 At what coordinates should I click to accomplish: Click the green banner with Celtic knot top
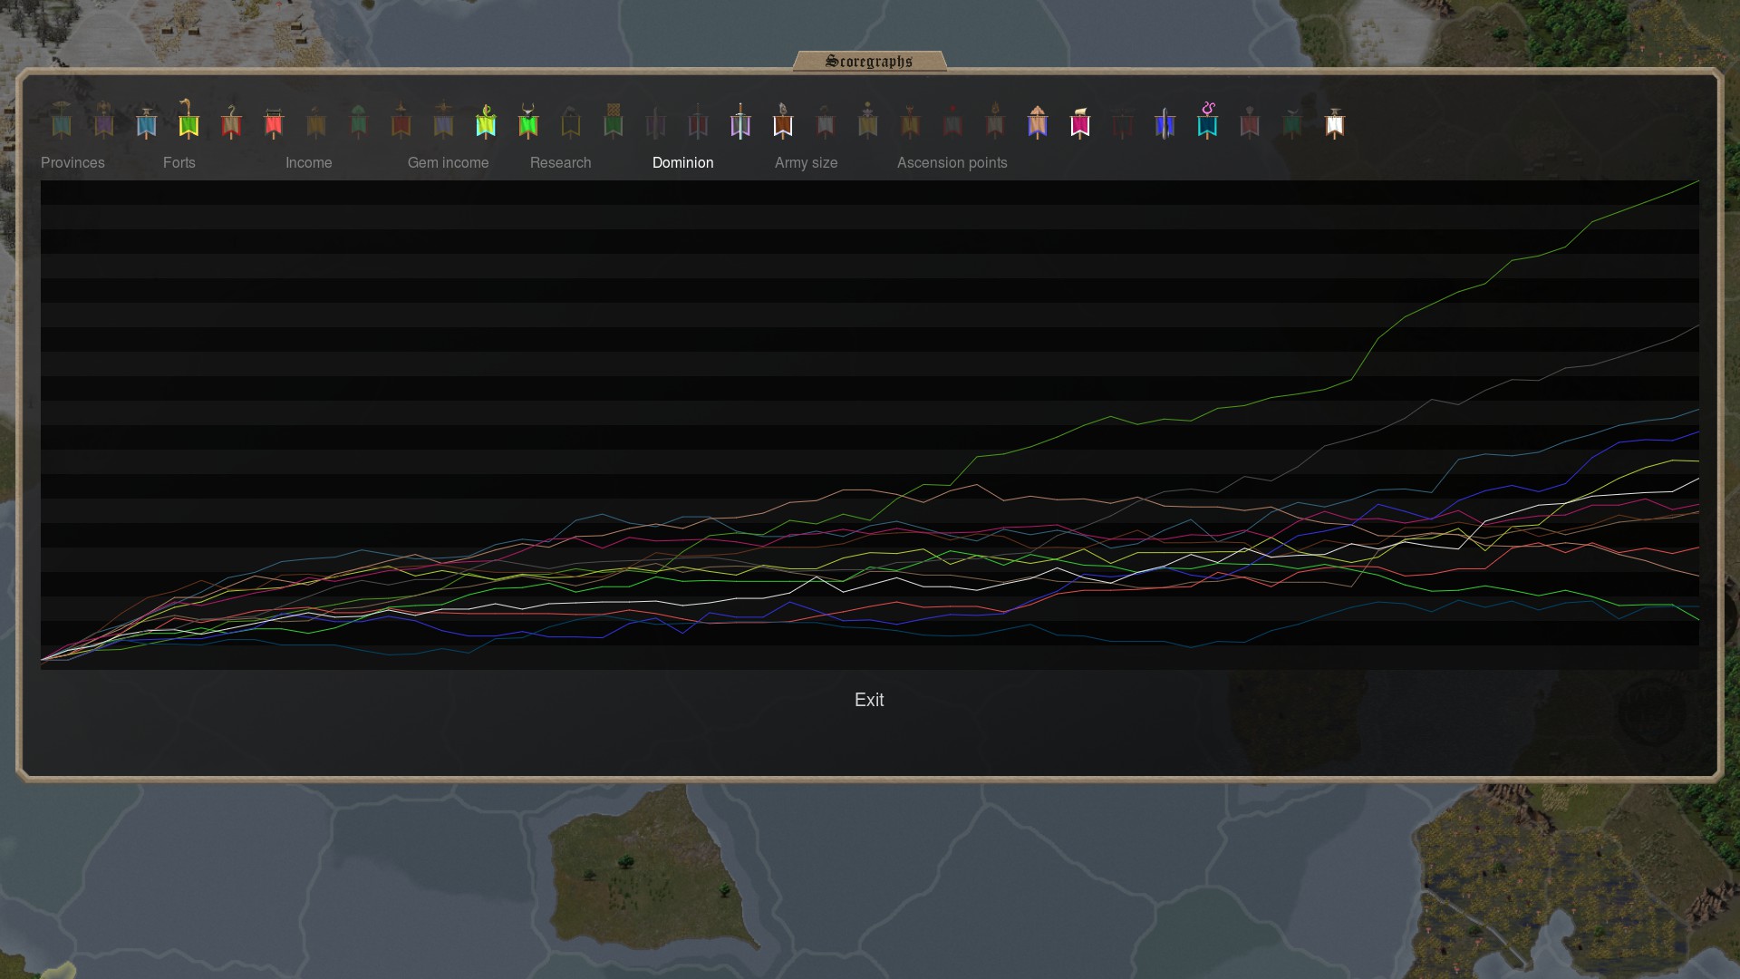pyautogui.click(x=614, y=120)
